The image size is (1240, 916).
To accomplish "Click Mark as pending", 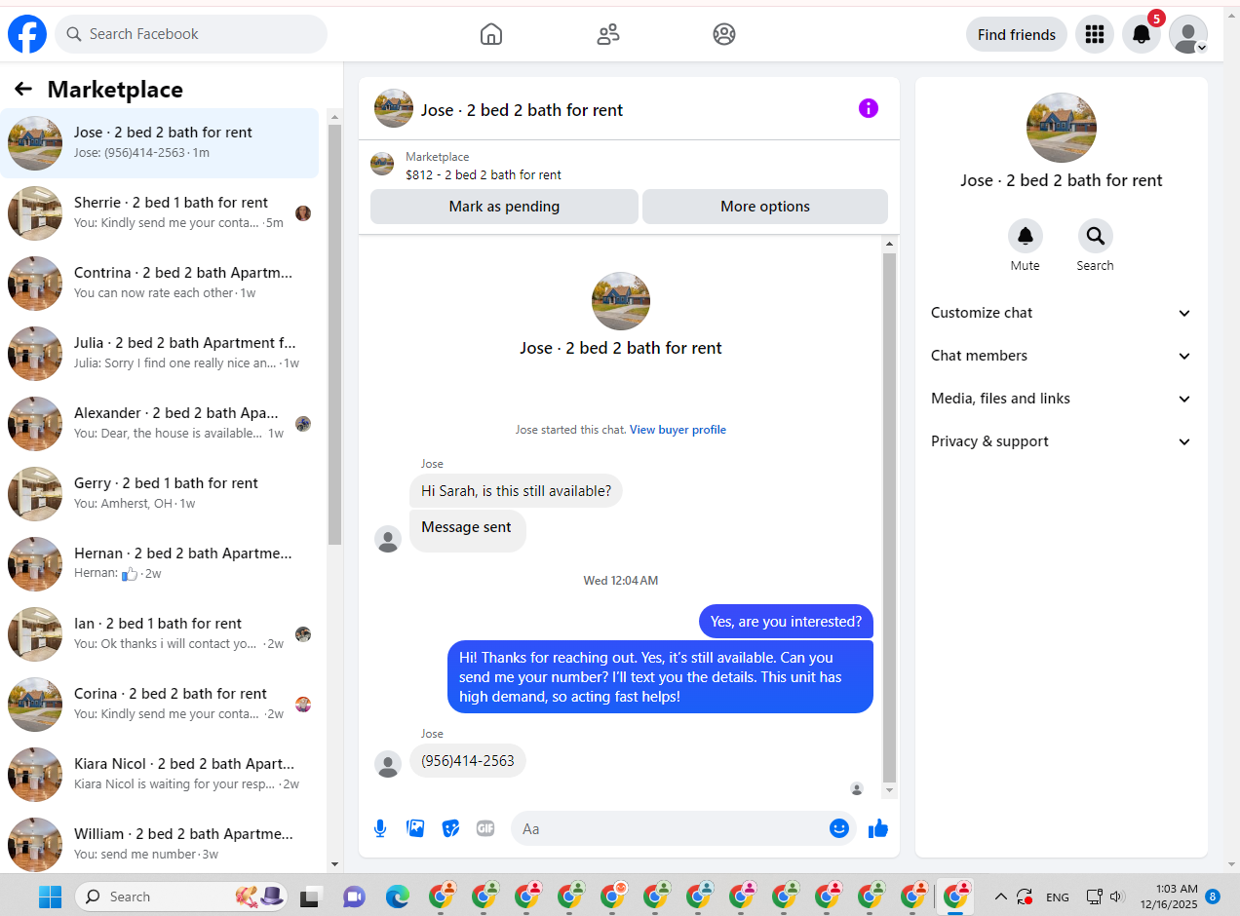I will point(504,207).
